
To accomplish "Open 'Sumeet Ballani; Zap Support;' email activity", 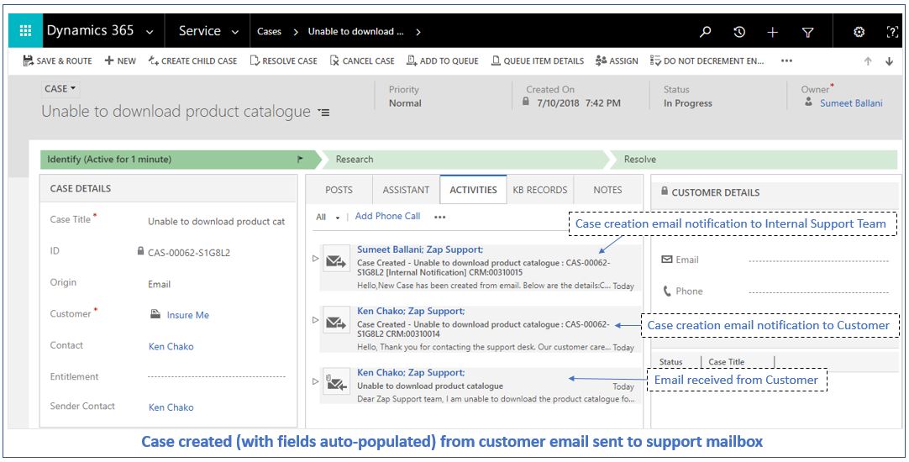I will [x=420, y=249].
